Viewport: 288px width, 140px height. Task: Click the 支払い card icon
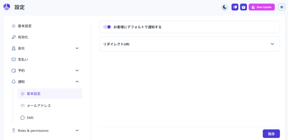coord(13,59)
